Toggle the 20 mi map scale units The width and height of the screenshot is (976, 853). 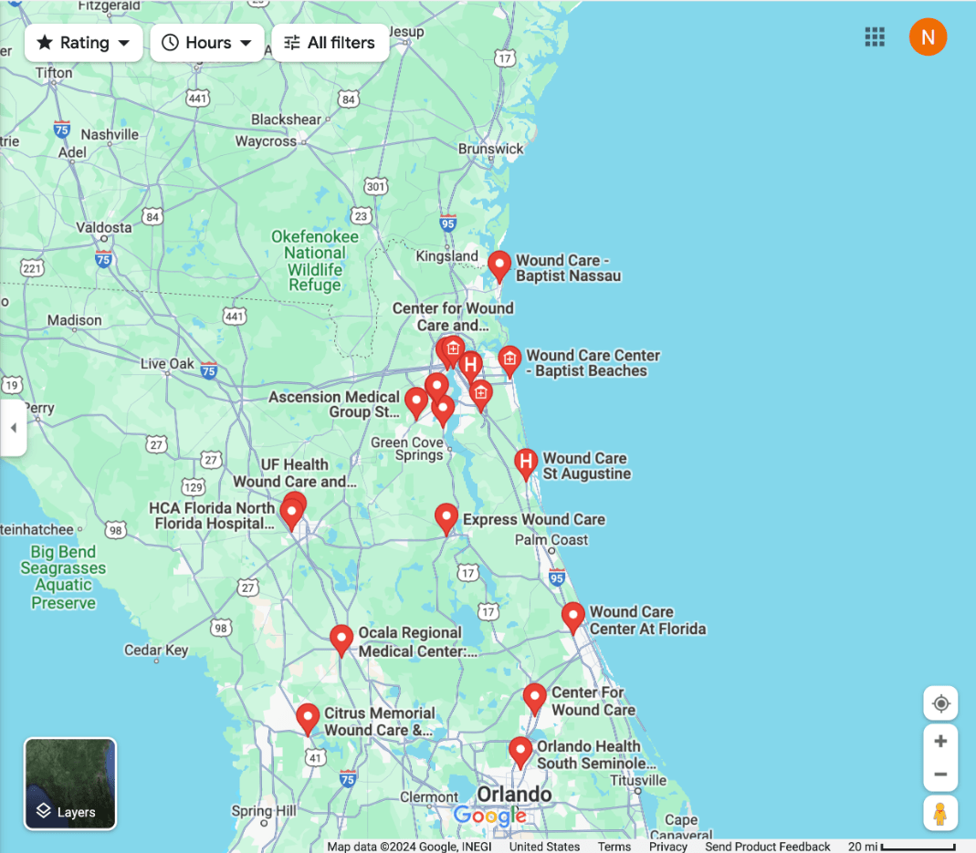point(901,846)
